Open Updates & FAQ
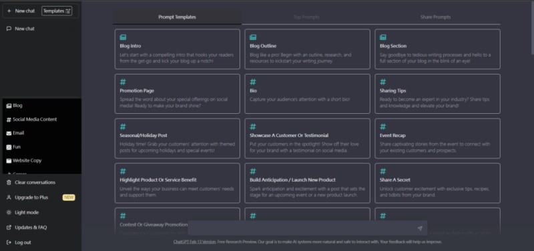The image size is (534, 251). pos(31,228)
